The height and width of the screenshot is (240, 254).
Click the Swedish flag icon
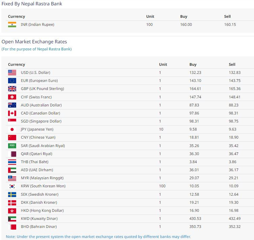tap(12, 194)
